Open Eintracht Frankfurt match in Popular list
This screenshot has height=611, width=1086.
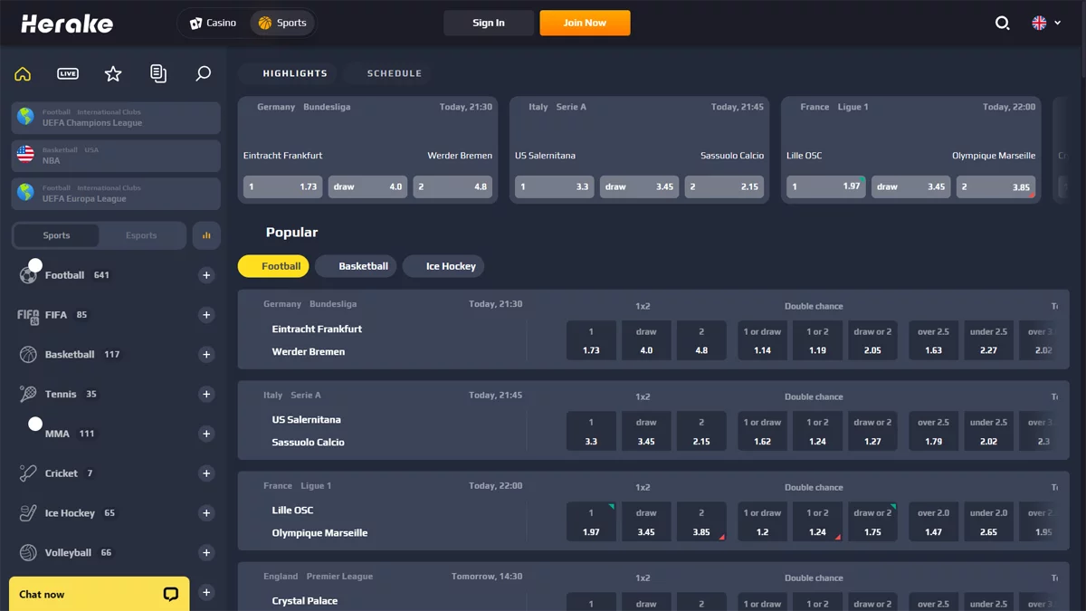317,329
